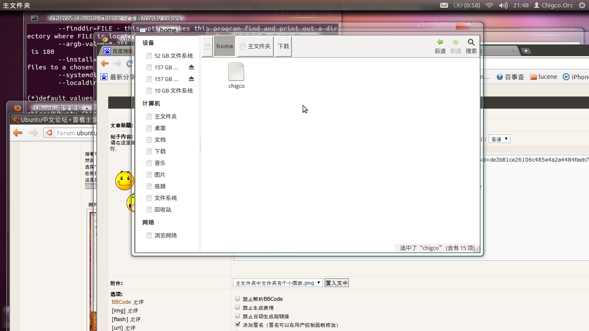
Task: Eject the second 157 GB volume
Action: 191,79
